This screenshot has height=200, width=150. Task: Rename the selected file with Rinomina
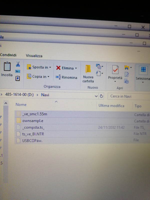pos(66,77)
